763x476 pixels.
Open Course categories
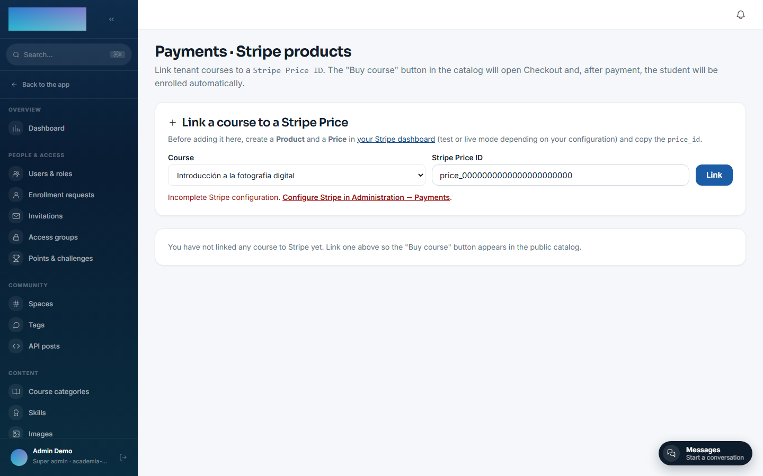(69, 392)
